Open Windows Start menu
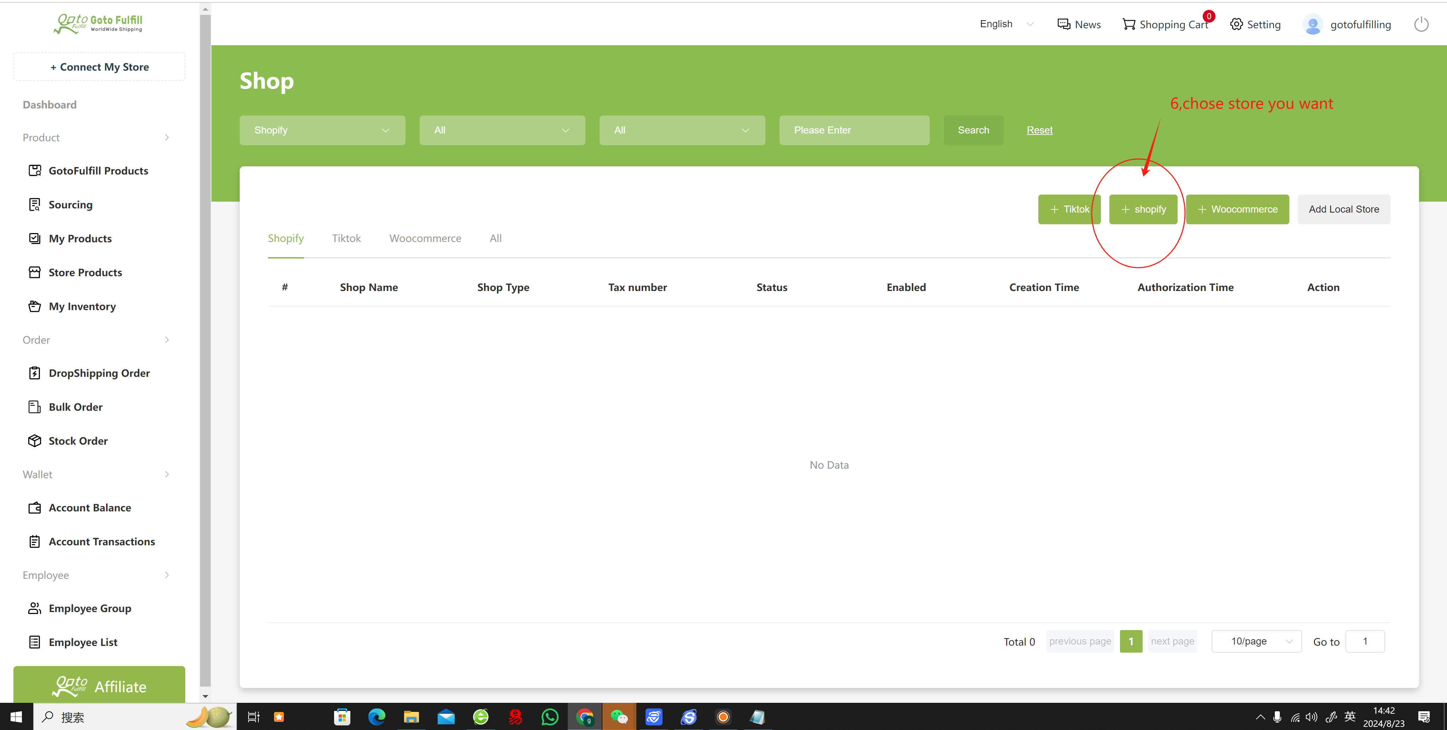Image resolution: width=1447 pixels, height=730 pixels. point(16,717)
